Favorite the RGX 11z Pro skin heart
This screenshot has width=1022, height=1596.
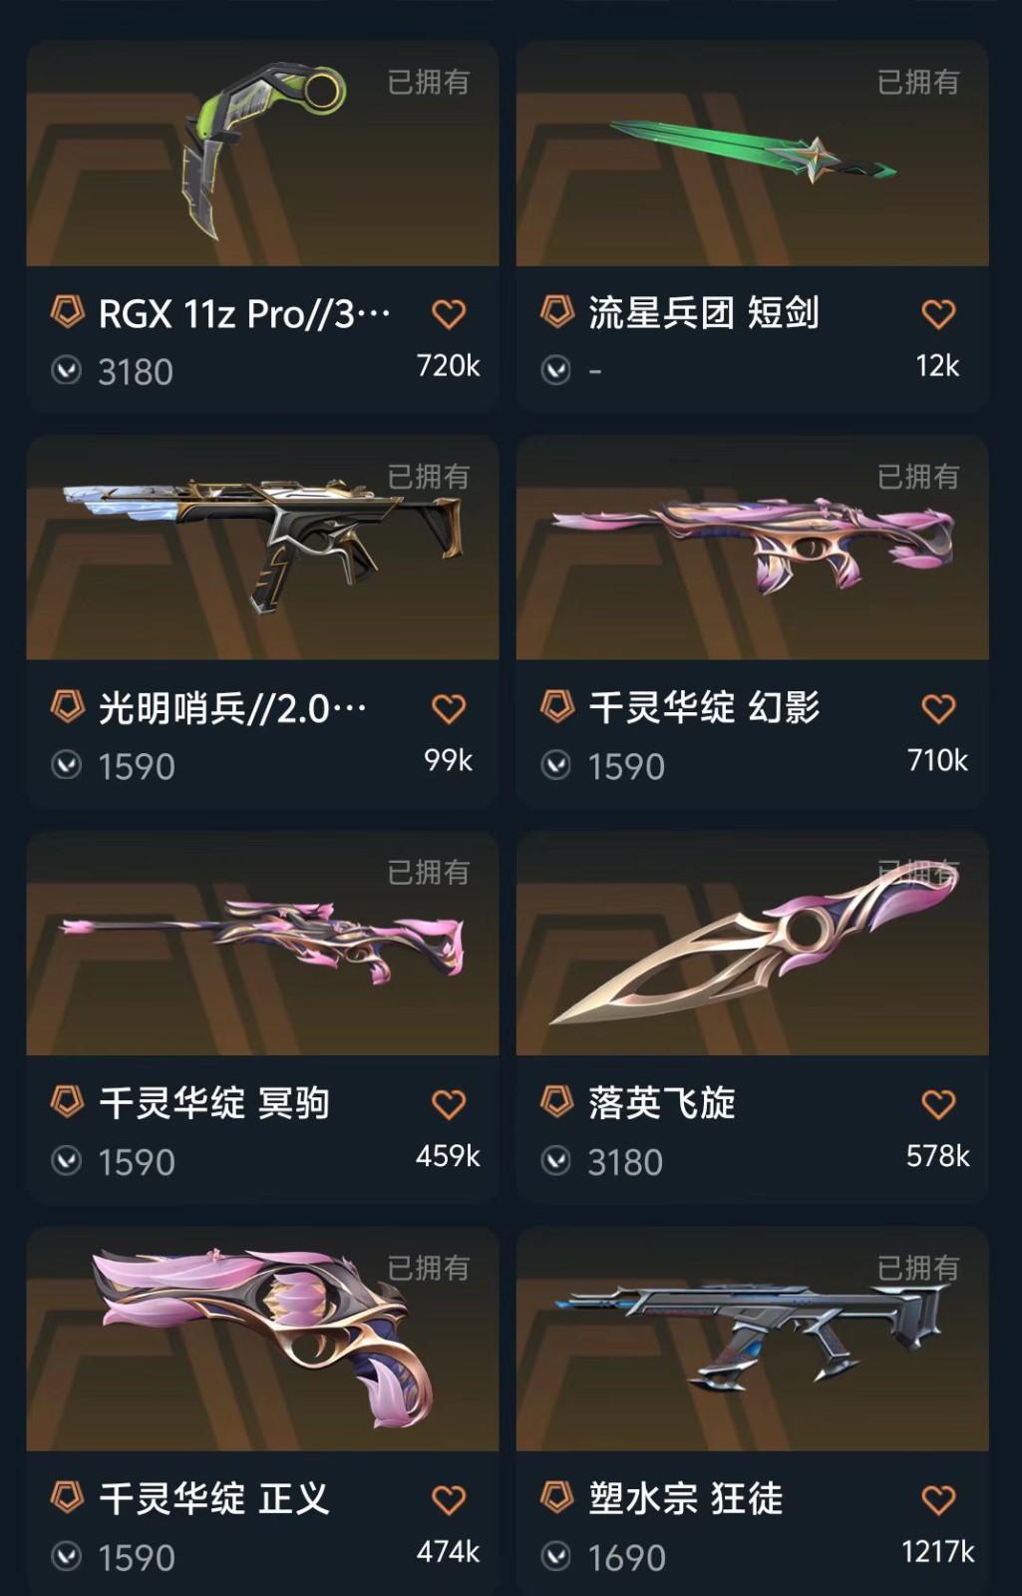click(449, 314)
